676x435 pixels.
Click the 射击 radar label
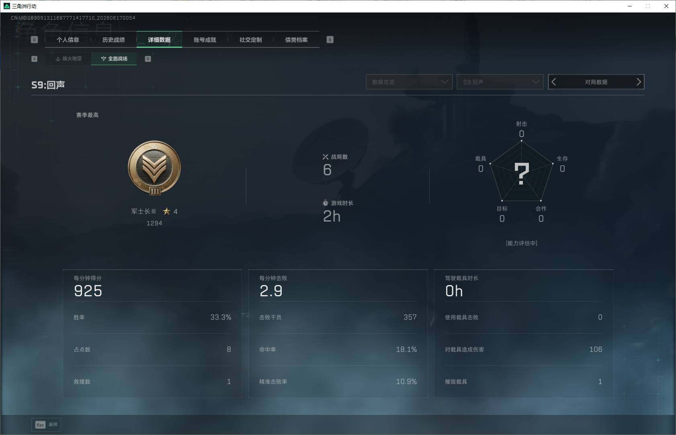pos(522,124)
